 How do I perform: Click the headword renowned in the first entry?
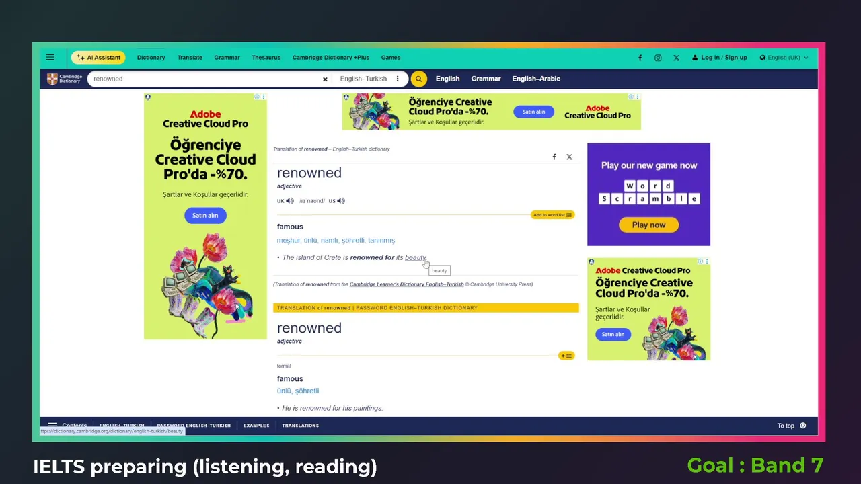tap(309, 173)
